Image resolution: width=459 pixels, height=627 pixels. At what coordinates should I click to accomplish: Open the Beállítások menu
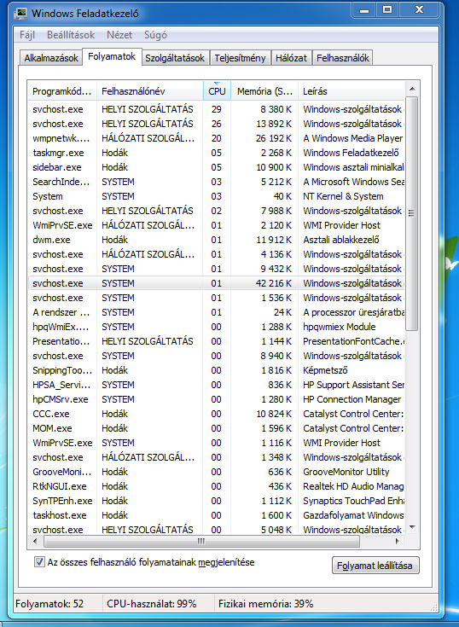(x=71, y=35)
